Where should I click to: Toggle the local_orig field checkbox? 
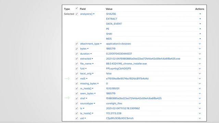click(77, 73)
